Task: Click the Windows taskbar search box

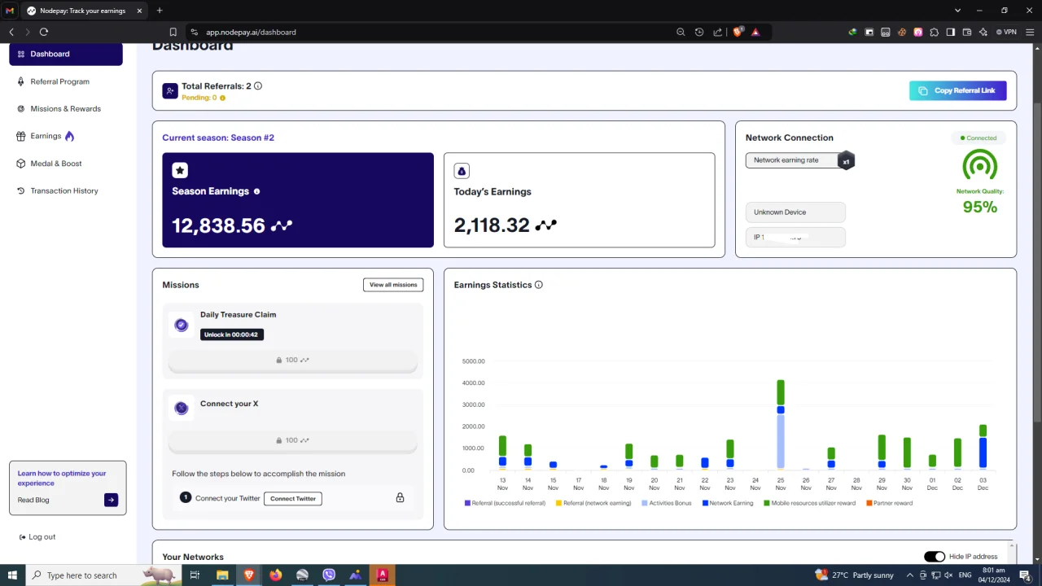Action: (x=103, y=575)
